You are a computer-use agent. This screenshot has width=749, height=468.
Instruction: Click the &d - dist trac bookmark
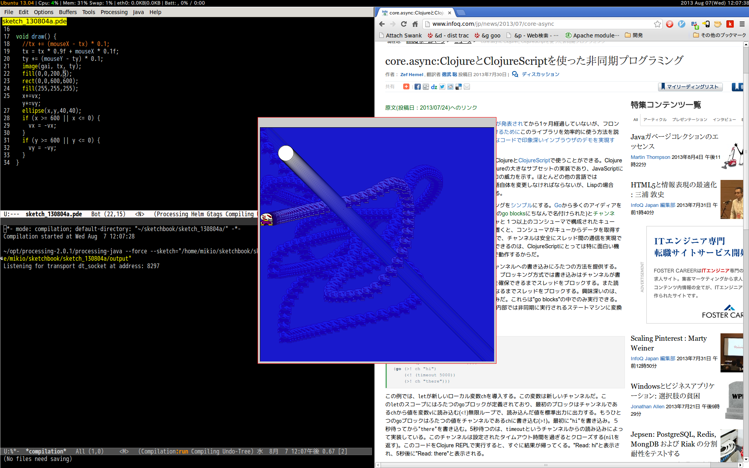[448, 36]
